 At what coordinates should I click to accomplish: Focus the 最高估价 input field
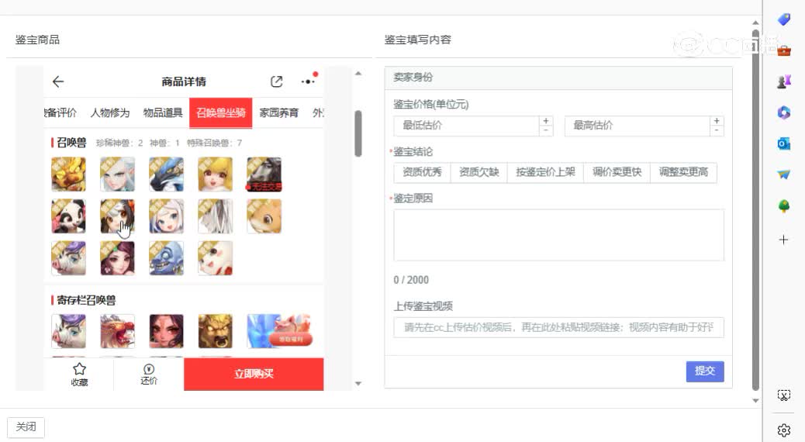pos(637,126)
